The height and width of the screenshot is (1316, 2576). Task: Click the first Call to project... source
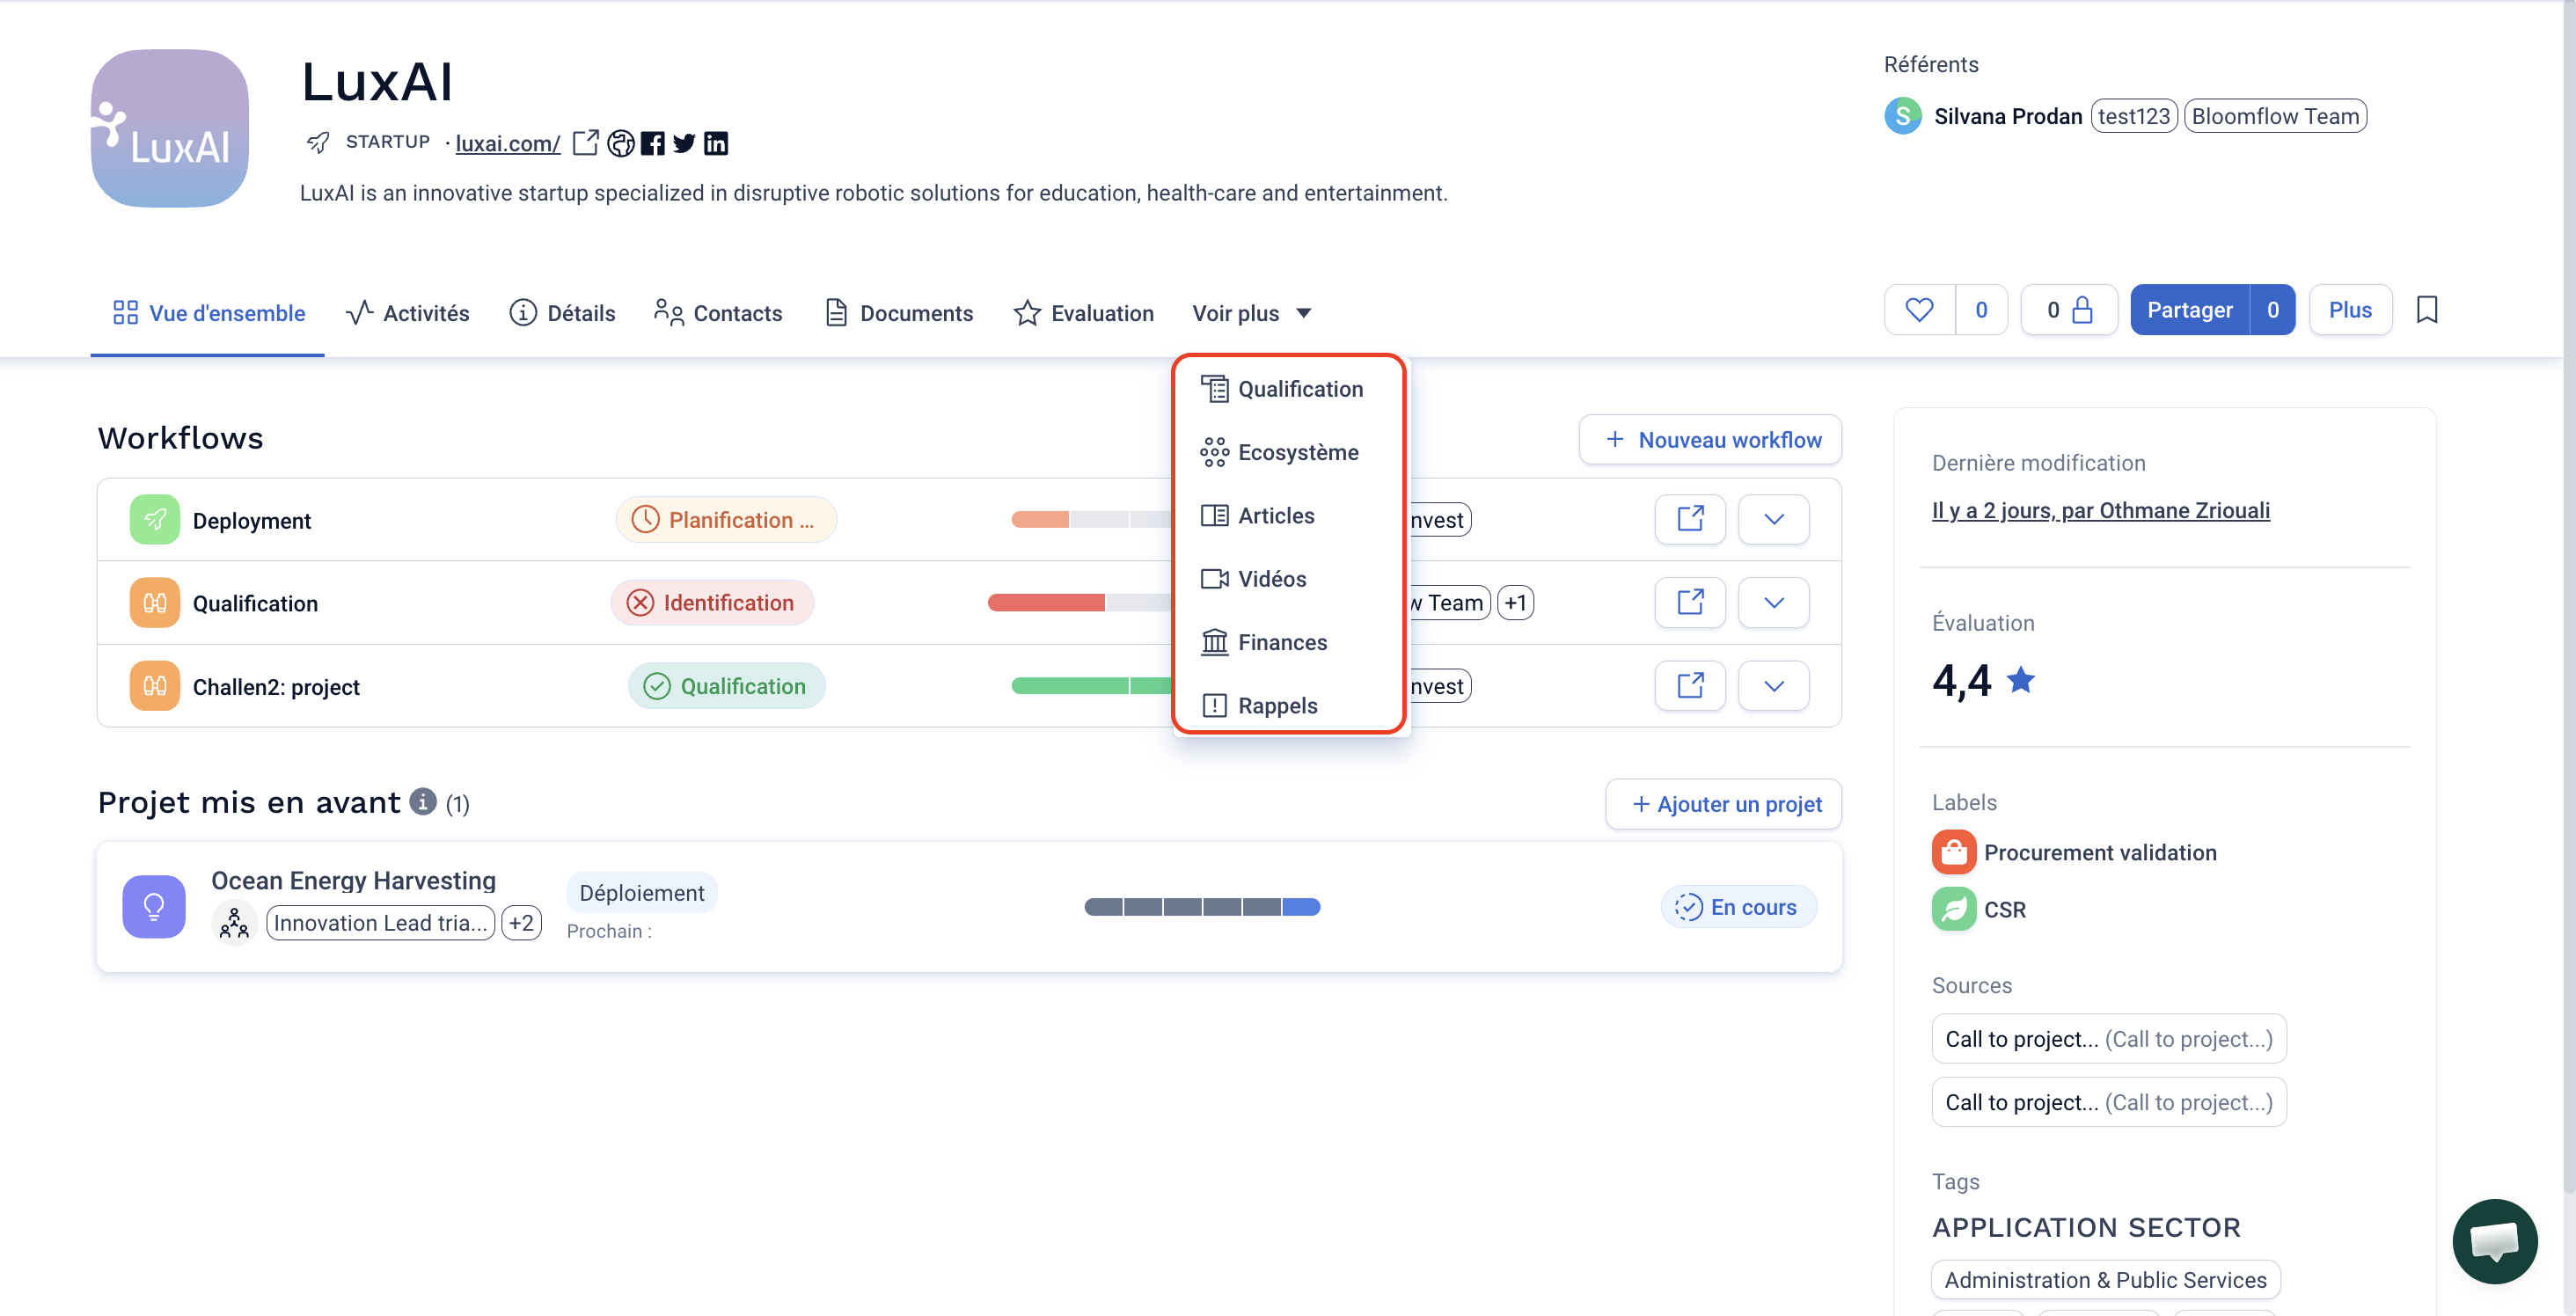tap(2108, 1039)
